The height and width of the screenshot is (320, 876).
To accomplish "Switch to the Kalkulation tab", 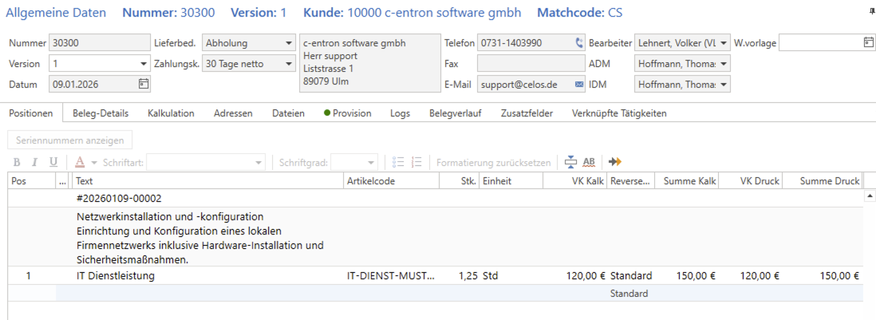I will pyautogui.click(x=171, y=113).
